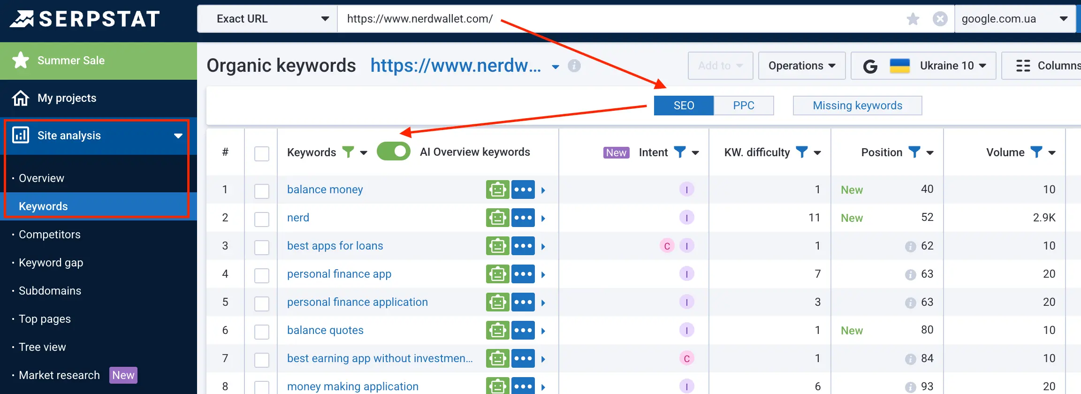Expand the URL dropdown arrow beside the page title
This screenshot has height=394, width=1081.
point(556,67)
